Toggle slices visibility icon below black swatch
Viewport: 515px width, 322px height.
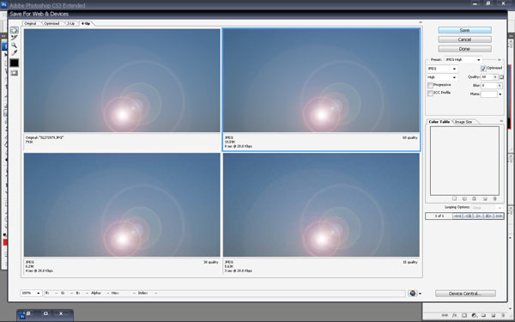[14, 73]
